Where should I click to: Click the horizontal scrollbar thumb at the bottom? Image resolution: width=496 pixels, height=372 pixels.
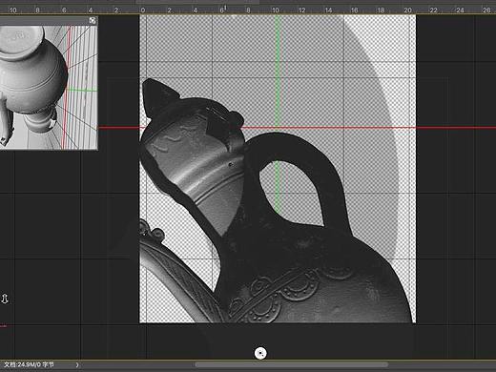pos(292,364)
